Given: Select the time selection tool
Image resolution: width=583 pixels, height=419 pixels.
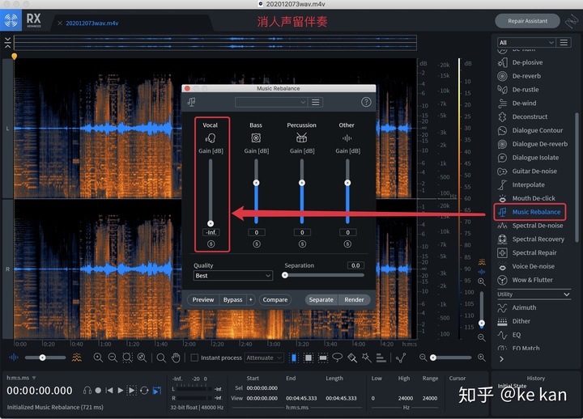Looking at the screenshot, I should [x=294, y=358].
